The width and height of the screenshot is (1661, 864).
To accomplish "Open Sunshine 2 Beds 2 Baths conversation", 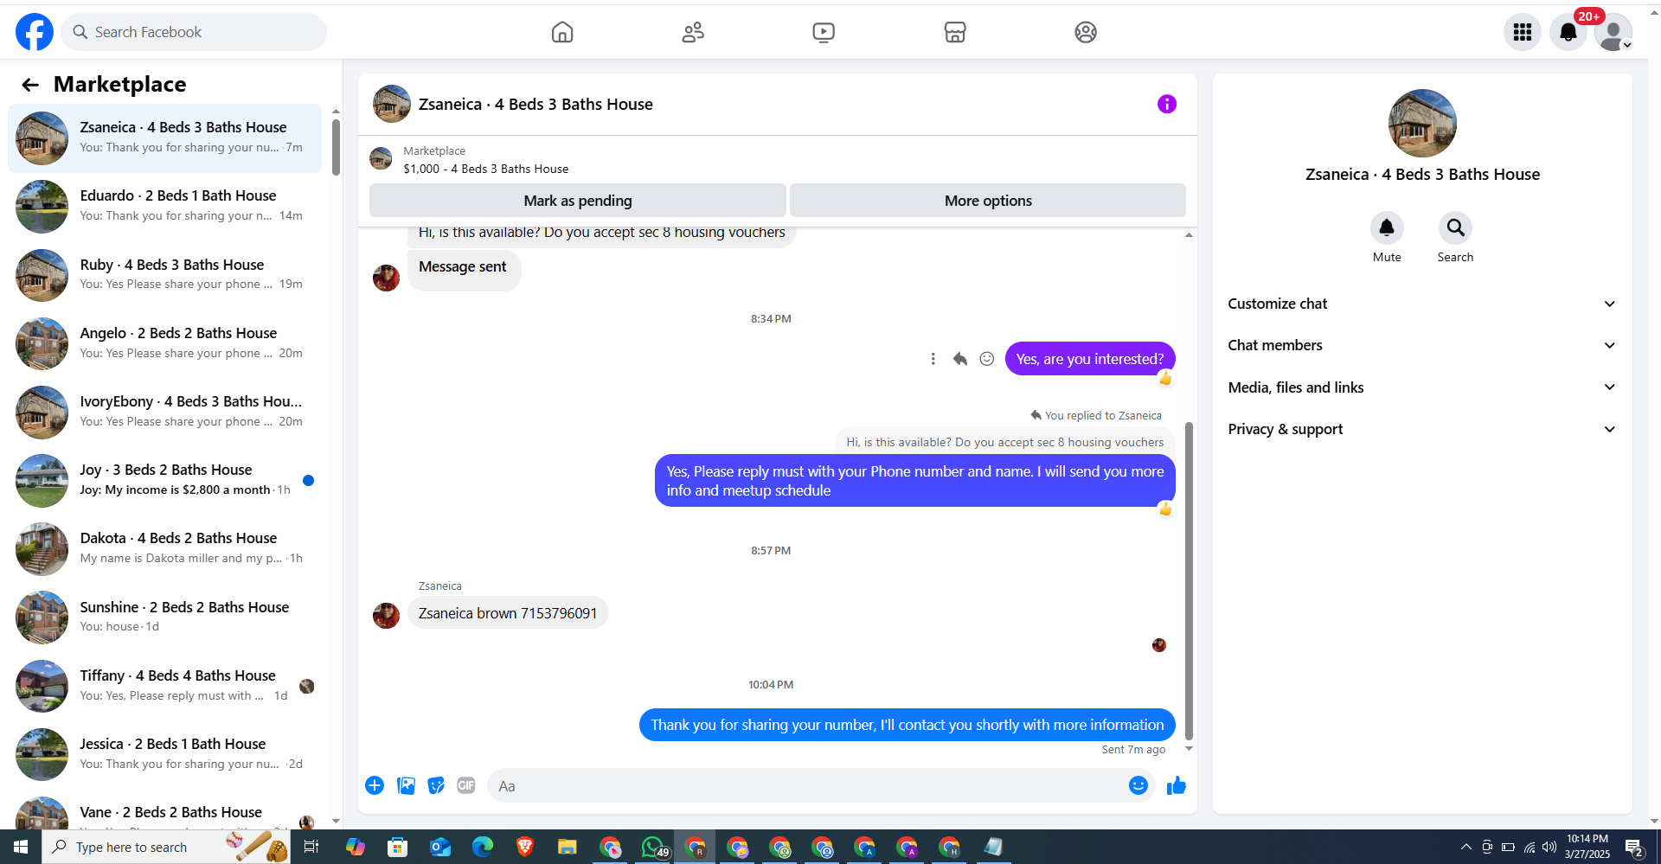I will 165,618.
